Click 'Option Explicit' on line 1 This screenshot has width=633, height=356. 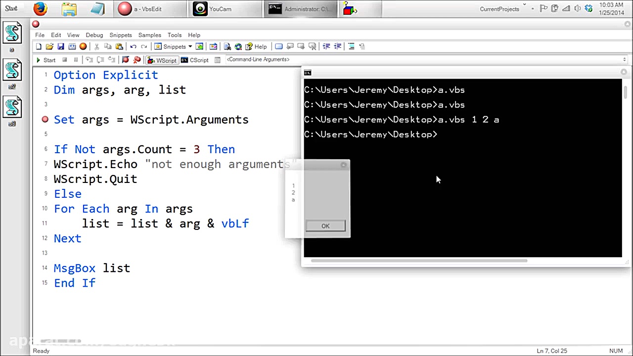(x=106, y=75)
